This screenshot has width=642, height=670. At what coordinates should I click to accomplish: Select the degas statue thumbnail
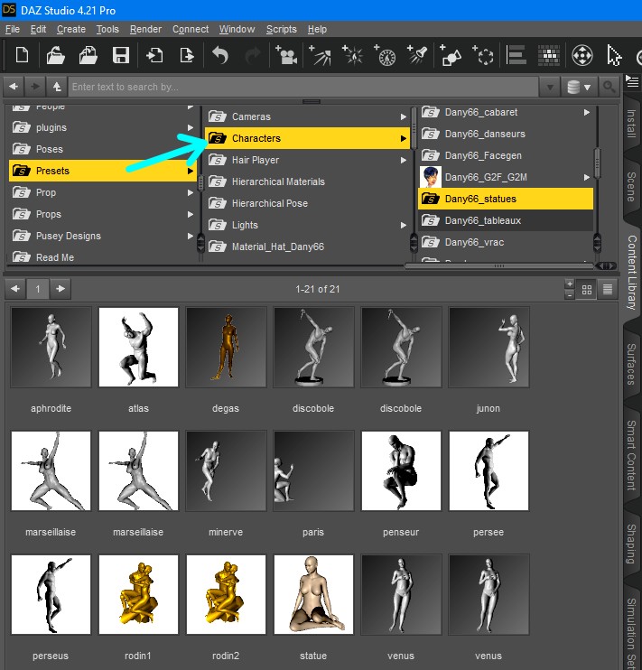(226, 347)
